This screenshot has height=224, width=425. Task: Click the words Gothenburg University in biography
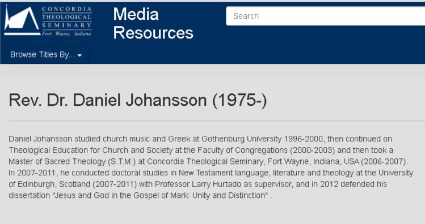click(x=242, y=139)
